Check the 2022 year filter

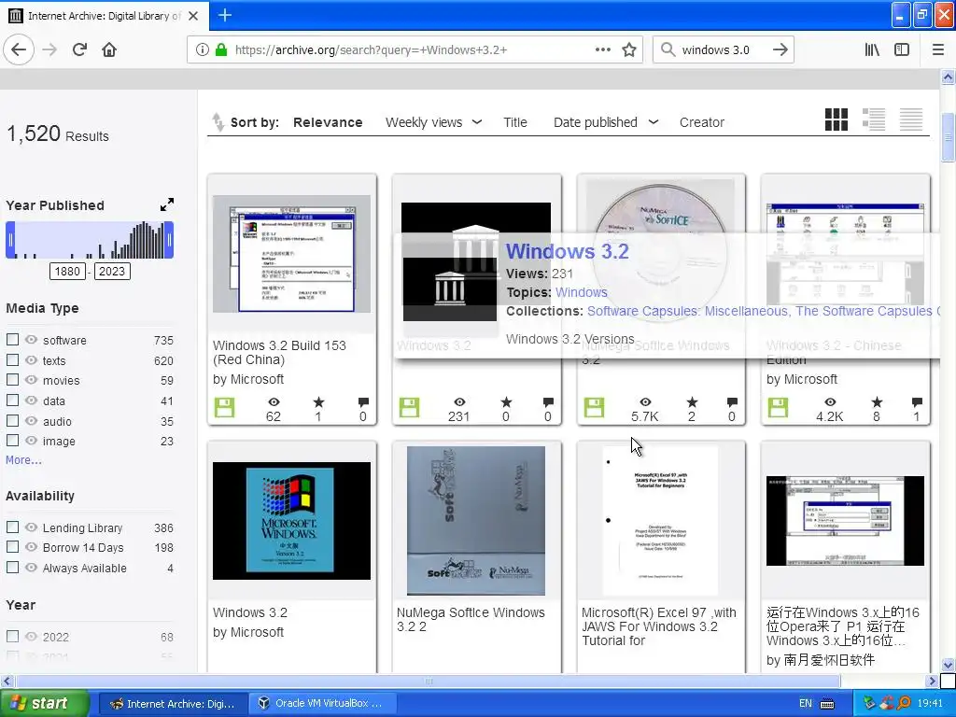click(x=12, y=636)
